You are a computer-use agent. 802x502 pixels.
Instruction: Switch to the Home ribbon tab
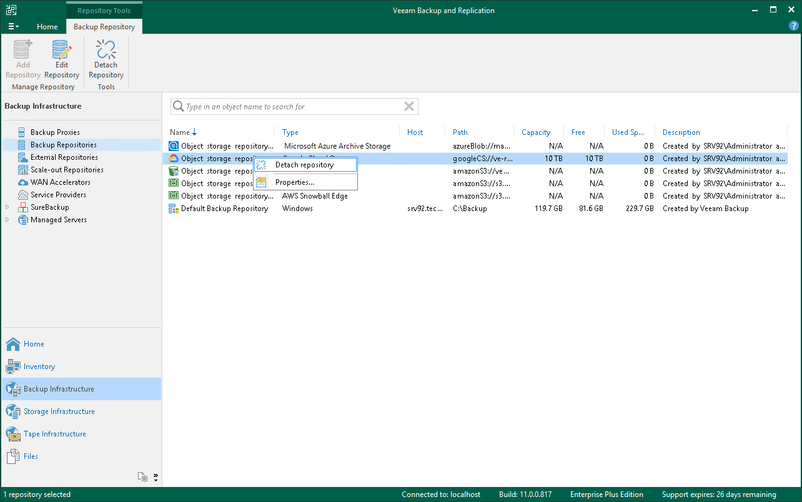pyautogui.click(x=47, y=27)
